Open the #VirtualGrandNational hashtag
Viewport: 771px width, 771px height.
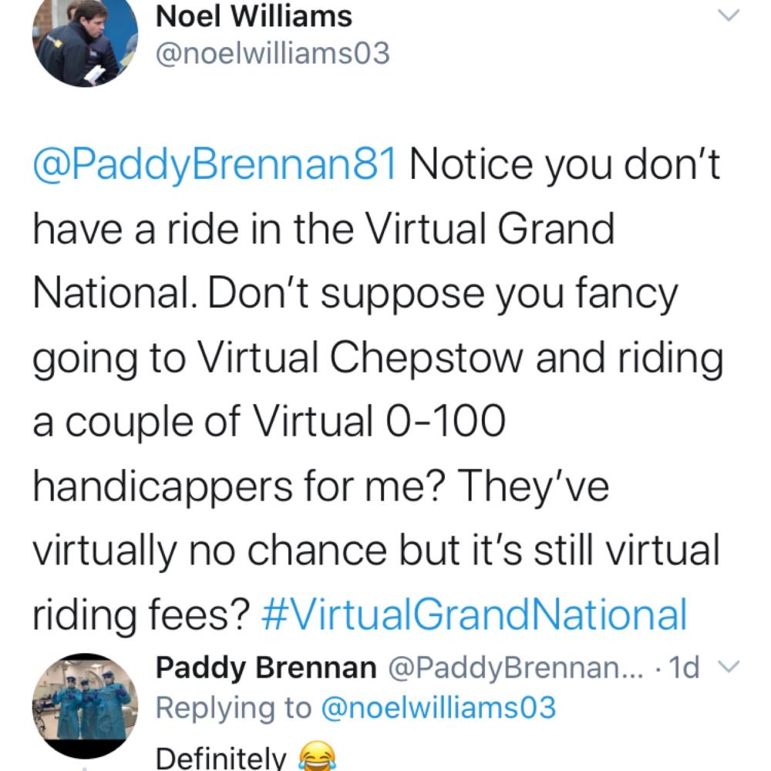pyautogui.click(x=473, y=615)
